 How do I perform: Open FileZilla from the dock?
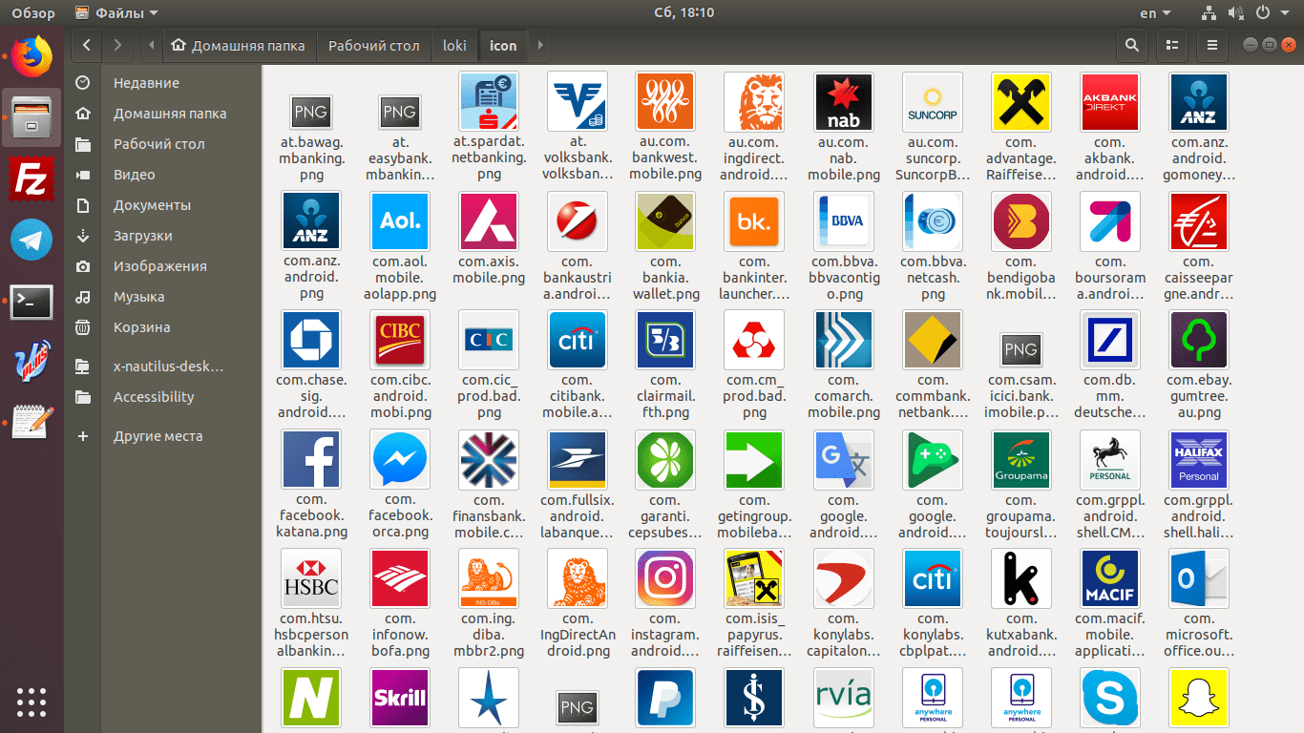point(32,178)
